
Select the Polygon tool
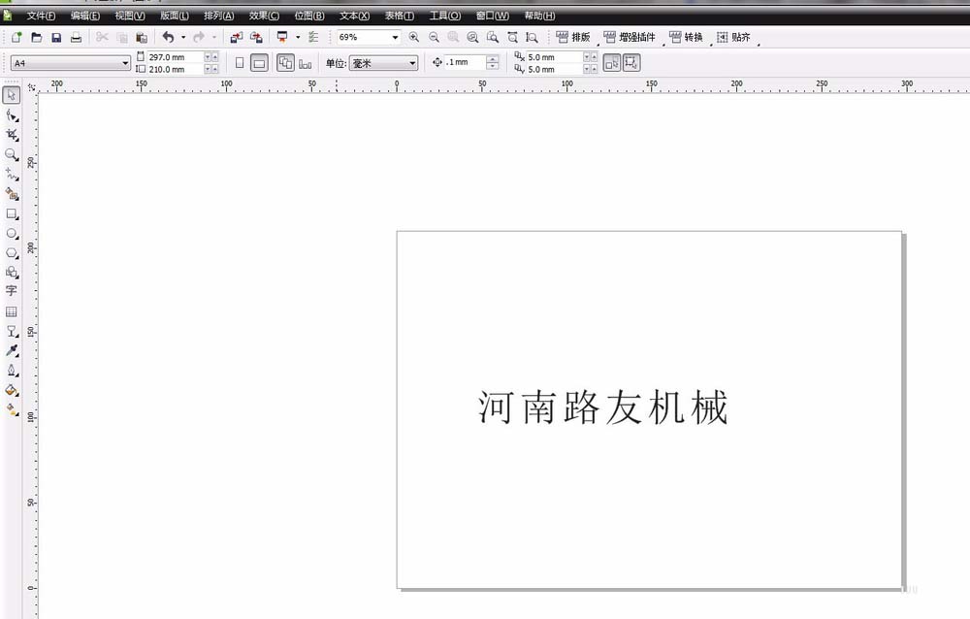pyautogui.click(x=12, y=253)
